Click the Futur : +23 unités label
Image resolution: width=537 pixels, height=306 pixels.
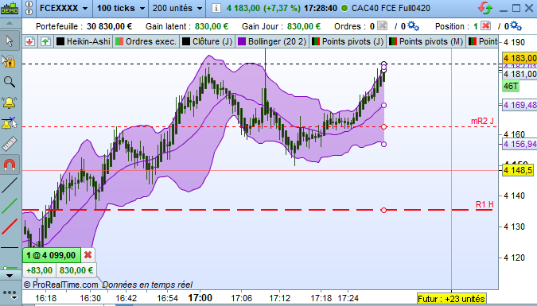click(x=451, y=299)
